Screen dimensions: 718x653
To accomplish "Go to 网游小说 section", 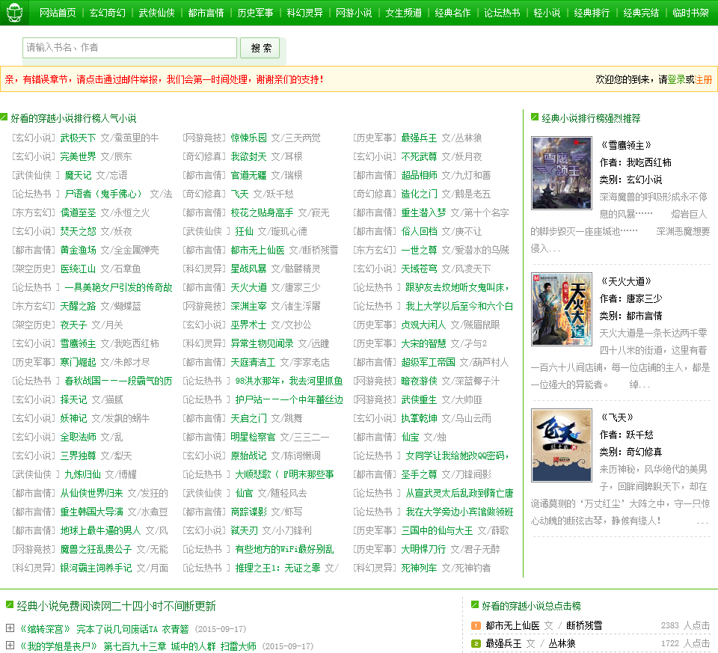I will (x=354, y=13).
